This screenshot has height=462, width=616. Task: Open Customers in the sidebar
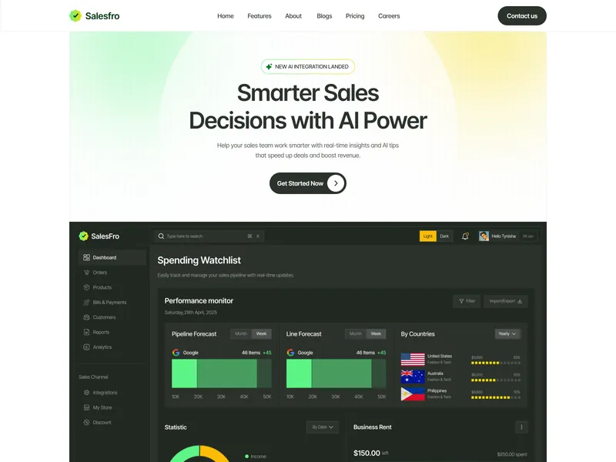(104, 317)
